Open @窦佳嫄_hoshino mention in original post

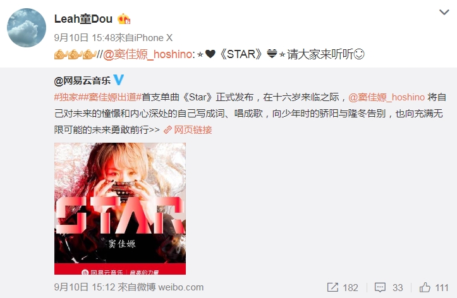[x=386, y=97]
